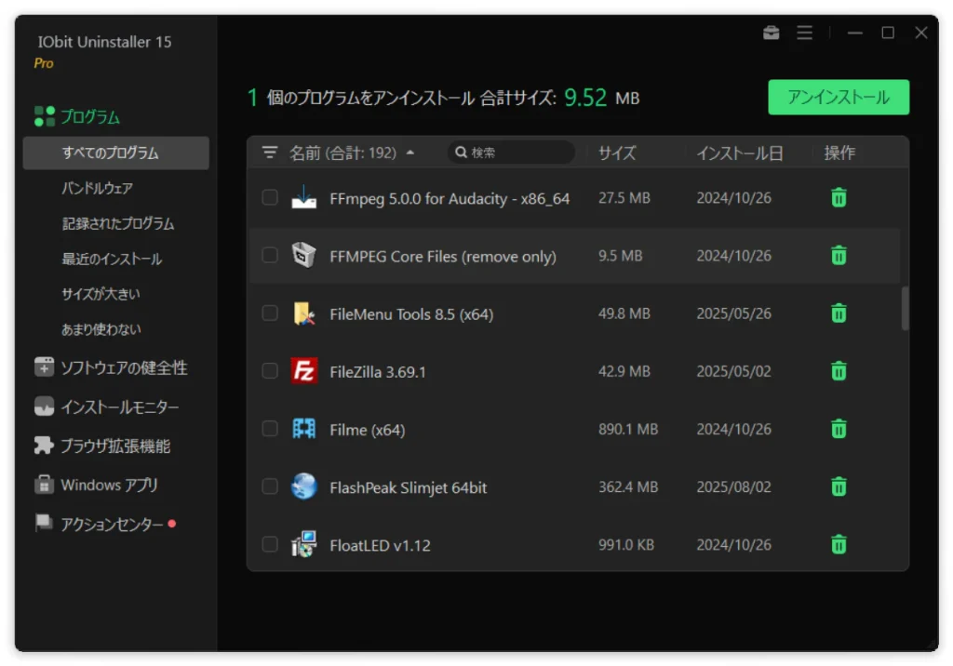Click the 890.1 MB size value
Viewport: 953px width, 666px height.
click(628, 429)
